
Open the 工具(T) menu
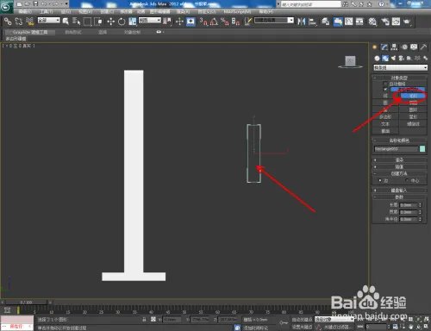pos(46,11)
